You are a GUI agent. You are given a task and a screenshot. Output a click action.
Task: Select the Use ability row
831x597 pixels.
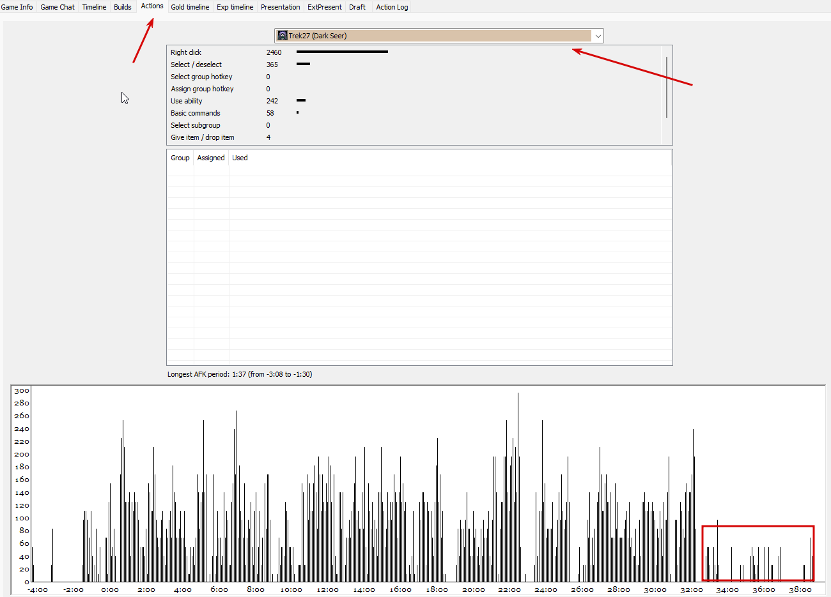click(x=414, y=101)
